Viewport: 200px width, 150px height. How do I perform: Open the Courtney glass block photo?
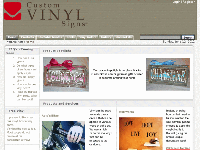pos(66,74)
